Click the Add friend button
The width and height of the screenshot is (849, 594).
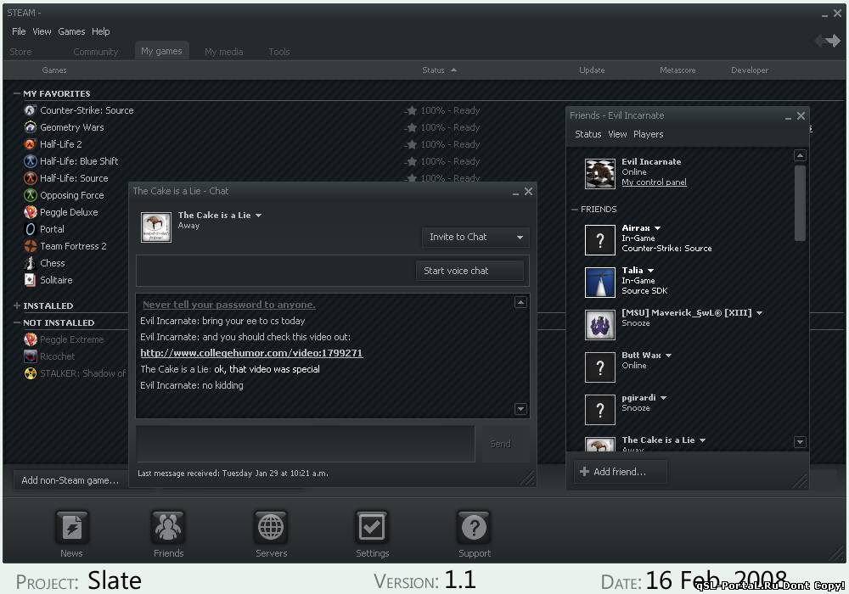[x=621, y=472]
